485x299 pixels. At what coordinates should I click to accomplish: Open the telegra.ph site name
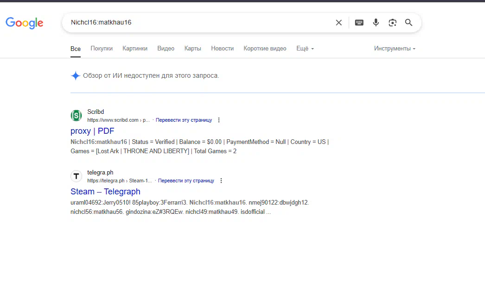click(x=100, y=172)
